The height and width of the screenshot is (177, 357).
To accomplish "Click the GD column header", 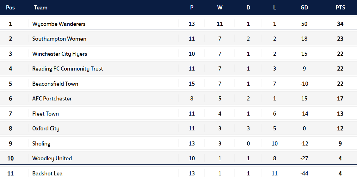I will coord(304,8).
